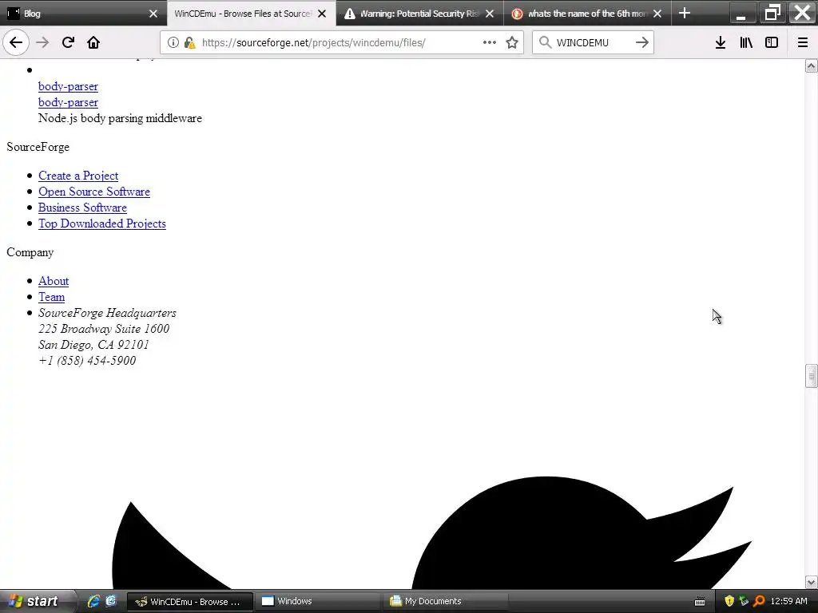Click the SourceForge section heading

(38, 147)
